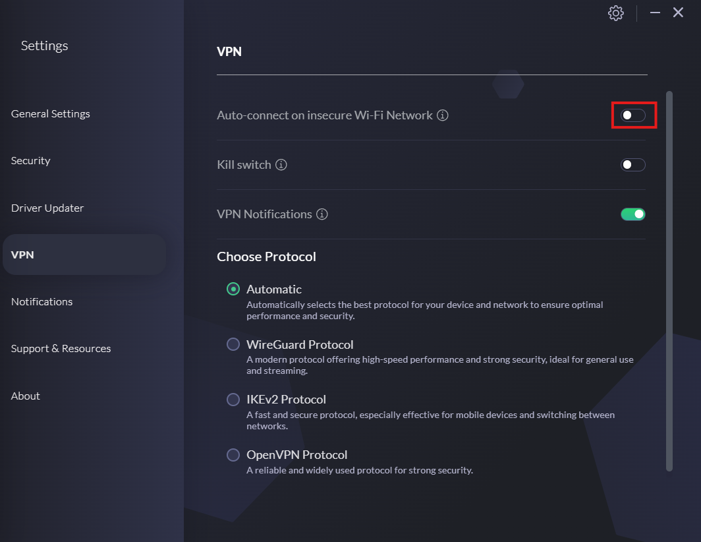Choose the WireGuard Protocol
Image resolution: width=701 pixels, height=542 pixels.
pyautogui.click(x=233, y=344)
